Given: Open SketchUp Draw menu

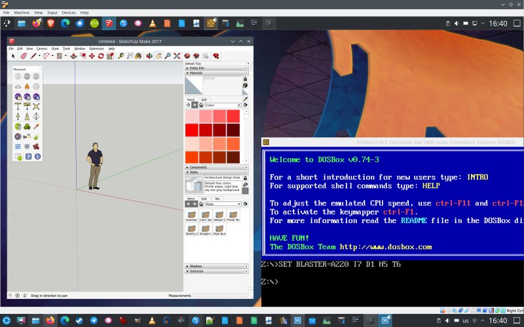Looking at the screenshot, I should pos(55,48).
